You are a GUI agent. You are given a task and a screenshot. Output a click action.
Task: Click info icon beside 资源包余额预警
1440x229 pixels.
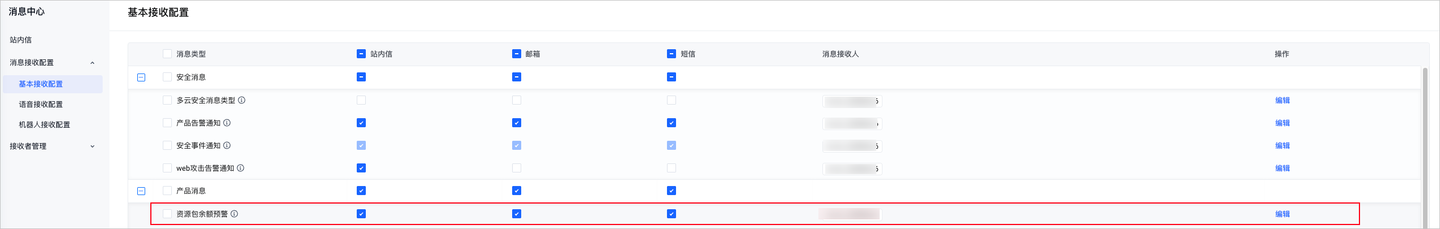pos(234,214)
